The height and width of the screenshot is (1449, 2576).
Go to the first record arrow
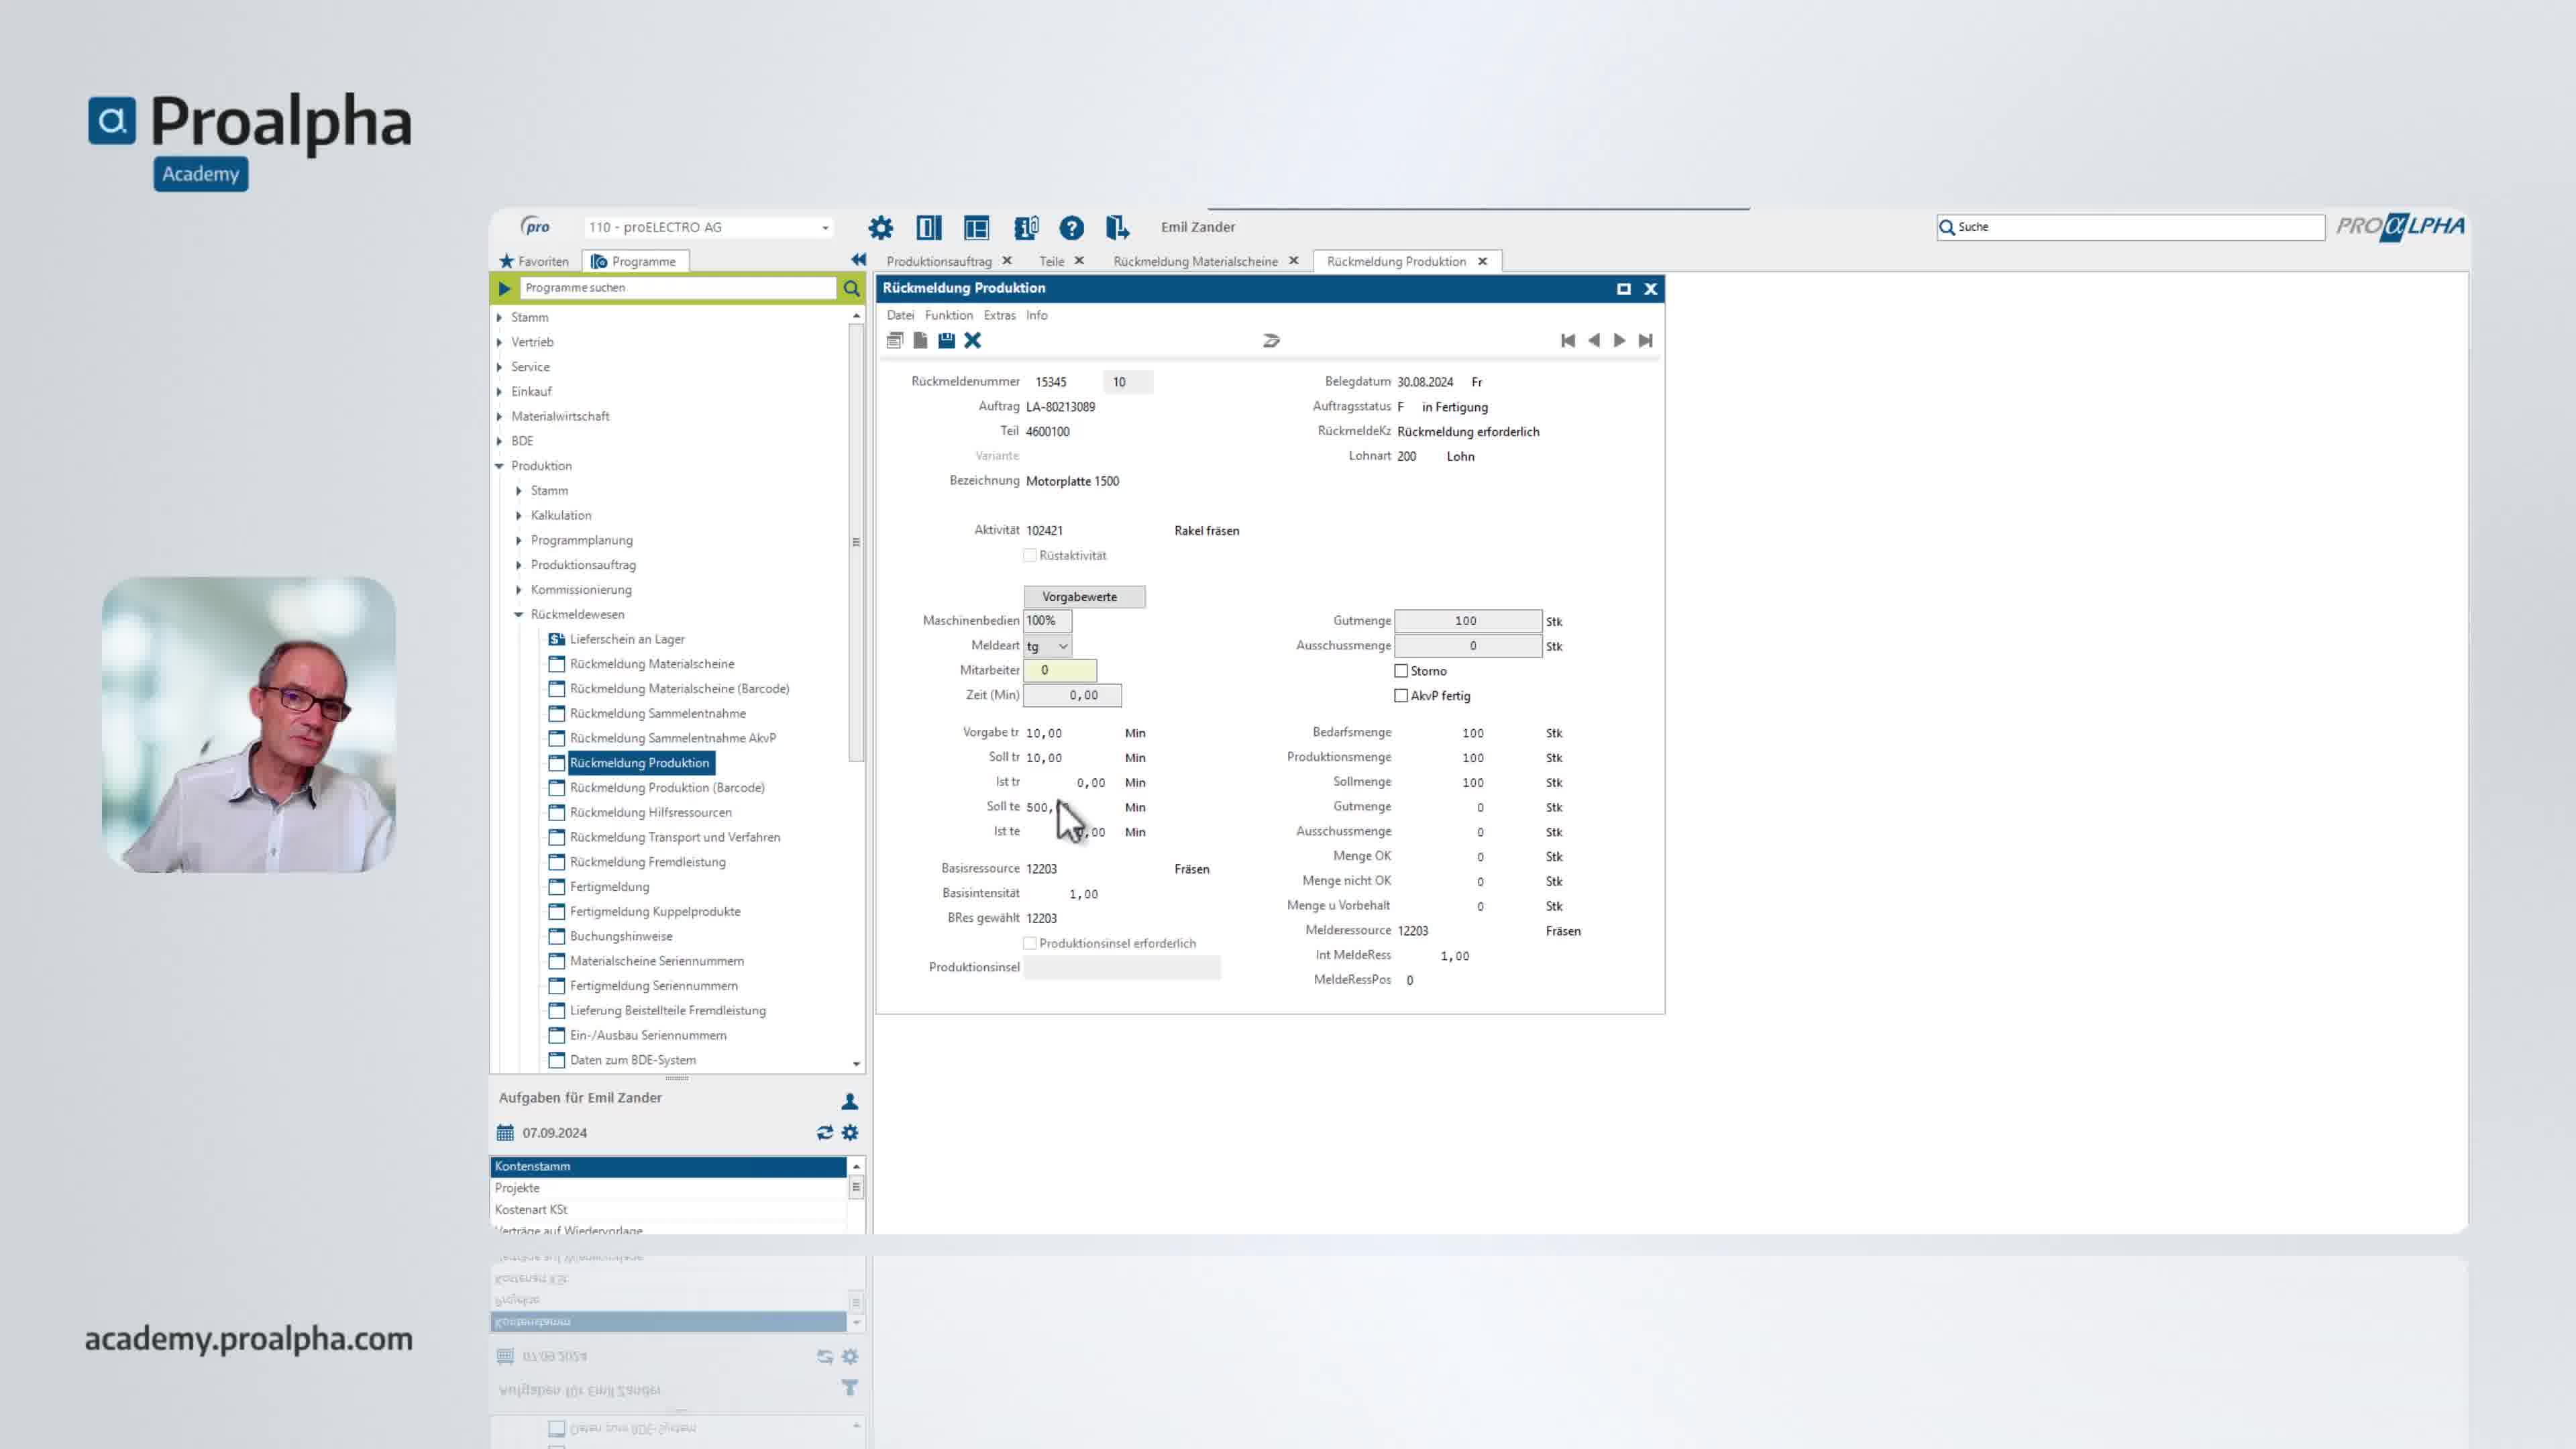pyautogui.click(x=1567, y=341)
